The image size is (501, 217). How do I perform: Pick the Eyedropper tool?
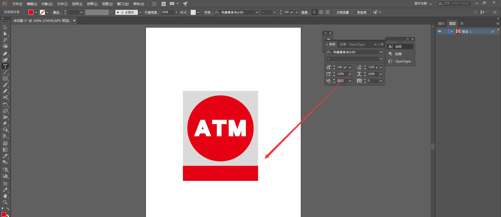5,156
